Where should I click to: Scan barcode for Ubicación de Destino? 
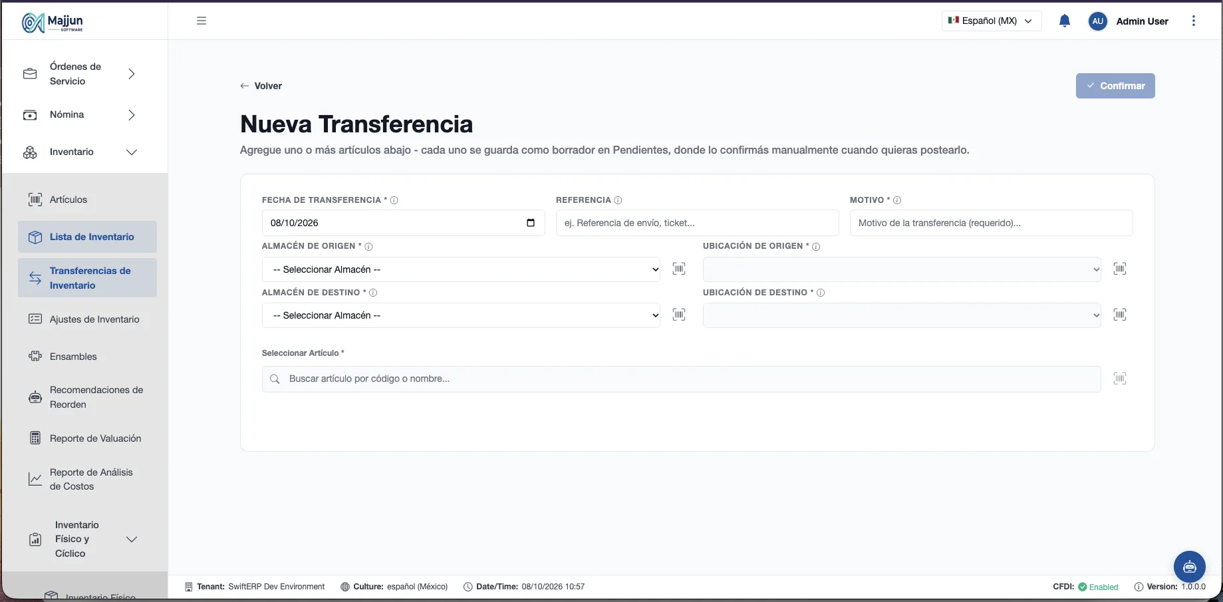pos(1120,315)
